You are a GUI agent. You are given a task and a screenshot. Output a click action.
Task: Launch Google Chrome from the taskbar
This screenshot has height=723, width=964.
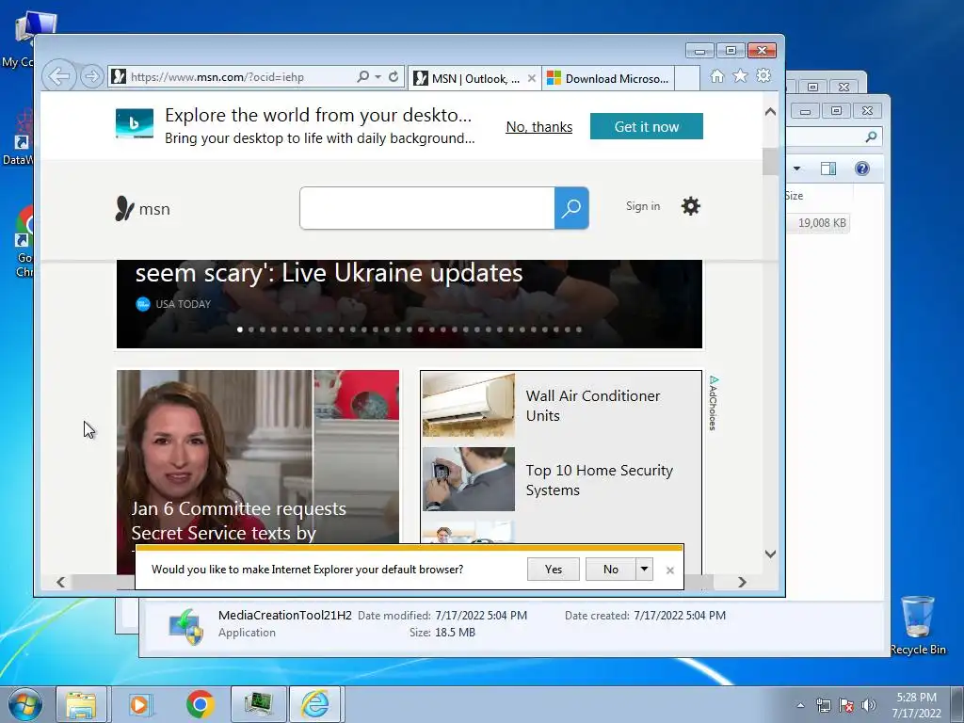click(x=200, y=704)
